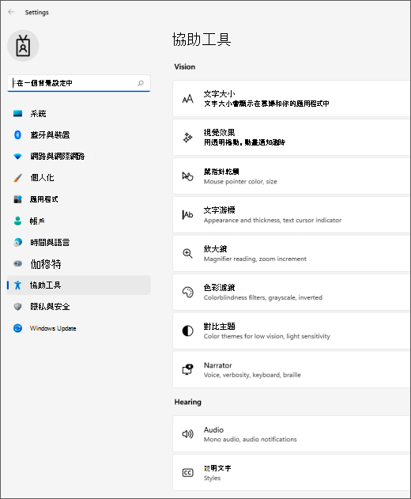The width and height of the screenshot is (411, 499).
Task: Click the network Wi-Fi icon
Action: coord(18,157)
